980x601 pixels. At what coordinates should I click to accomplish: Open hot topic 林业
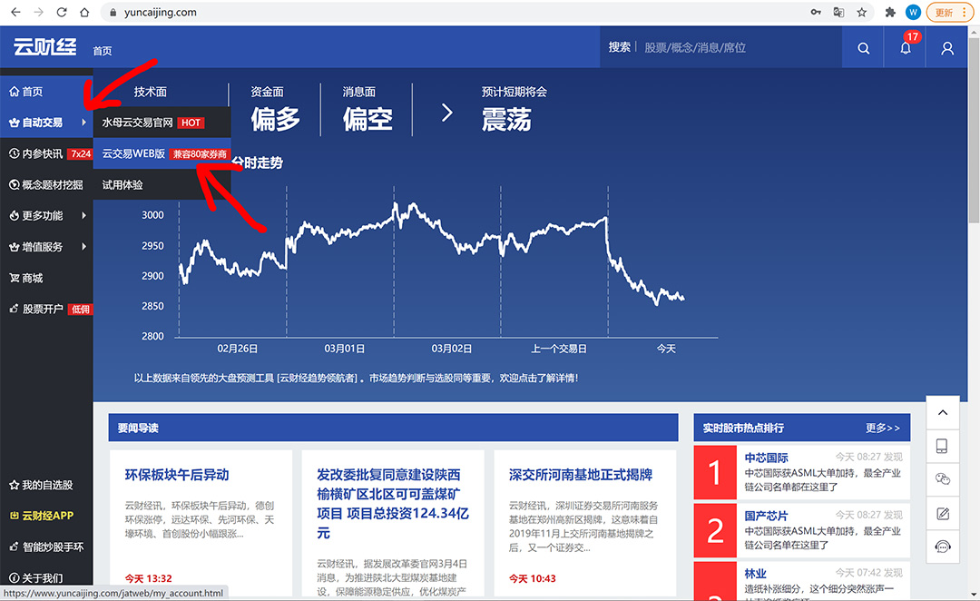(755, 574)
